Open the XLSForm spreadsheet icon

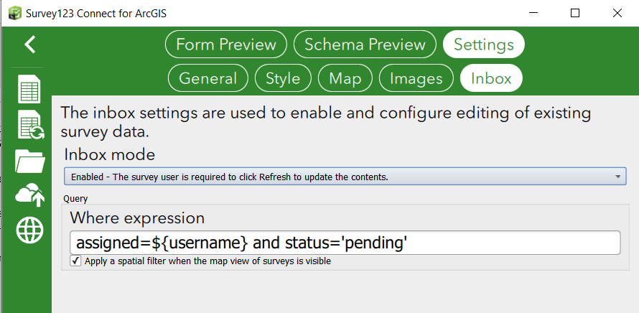pyautogui.click(x=29, y=90)
